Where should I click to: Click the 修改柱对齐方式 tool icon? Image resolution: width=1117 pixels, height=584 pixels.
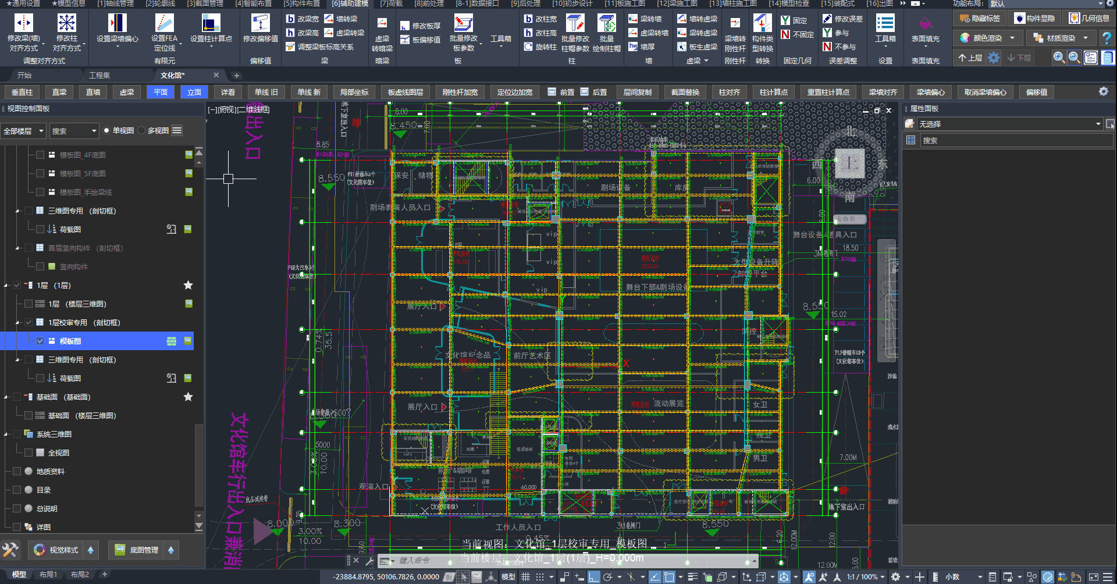tap(66, 23)
